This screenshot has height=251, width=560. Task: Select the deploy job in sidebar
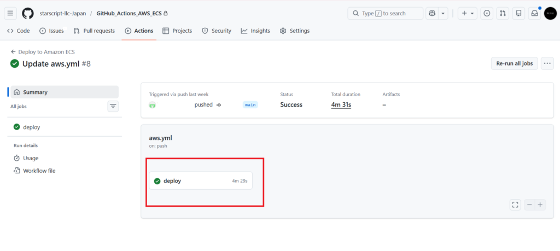point(31,127)
